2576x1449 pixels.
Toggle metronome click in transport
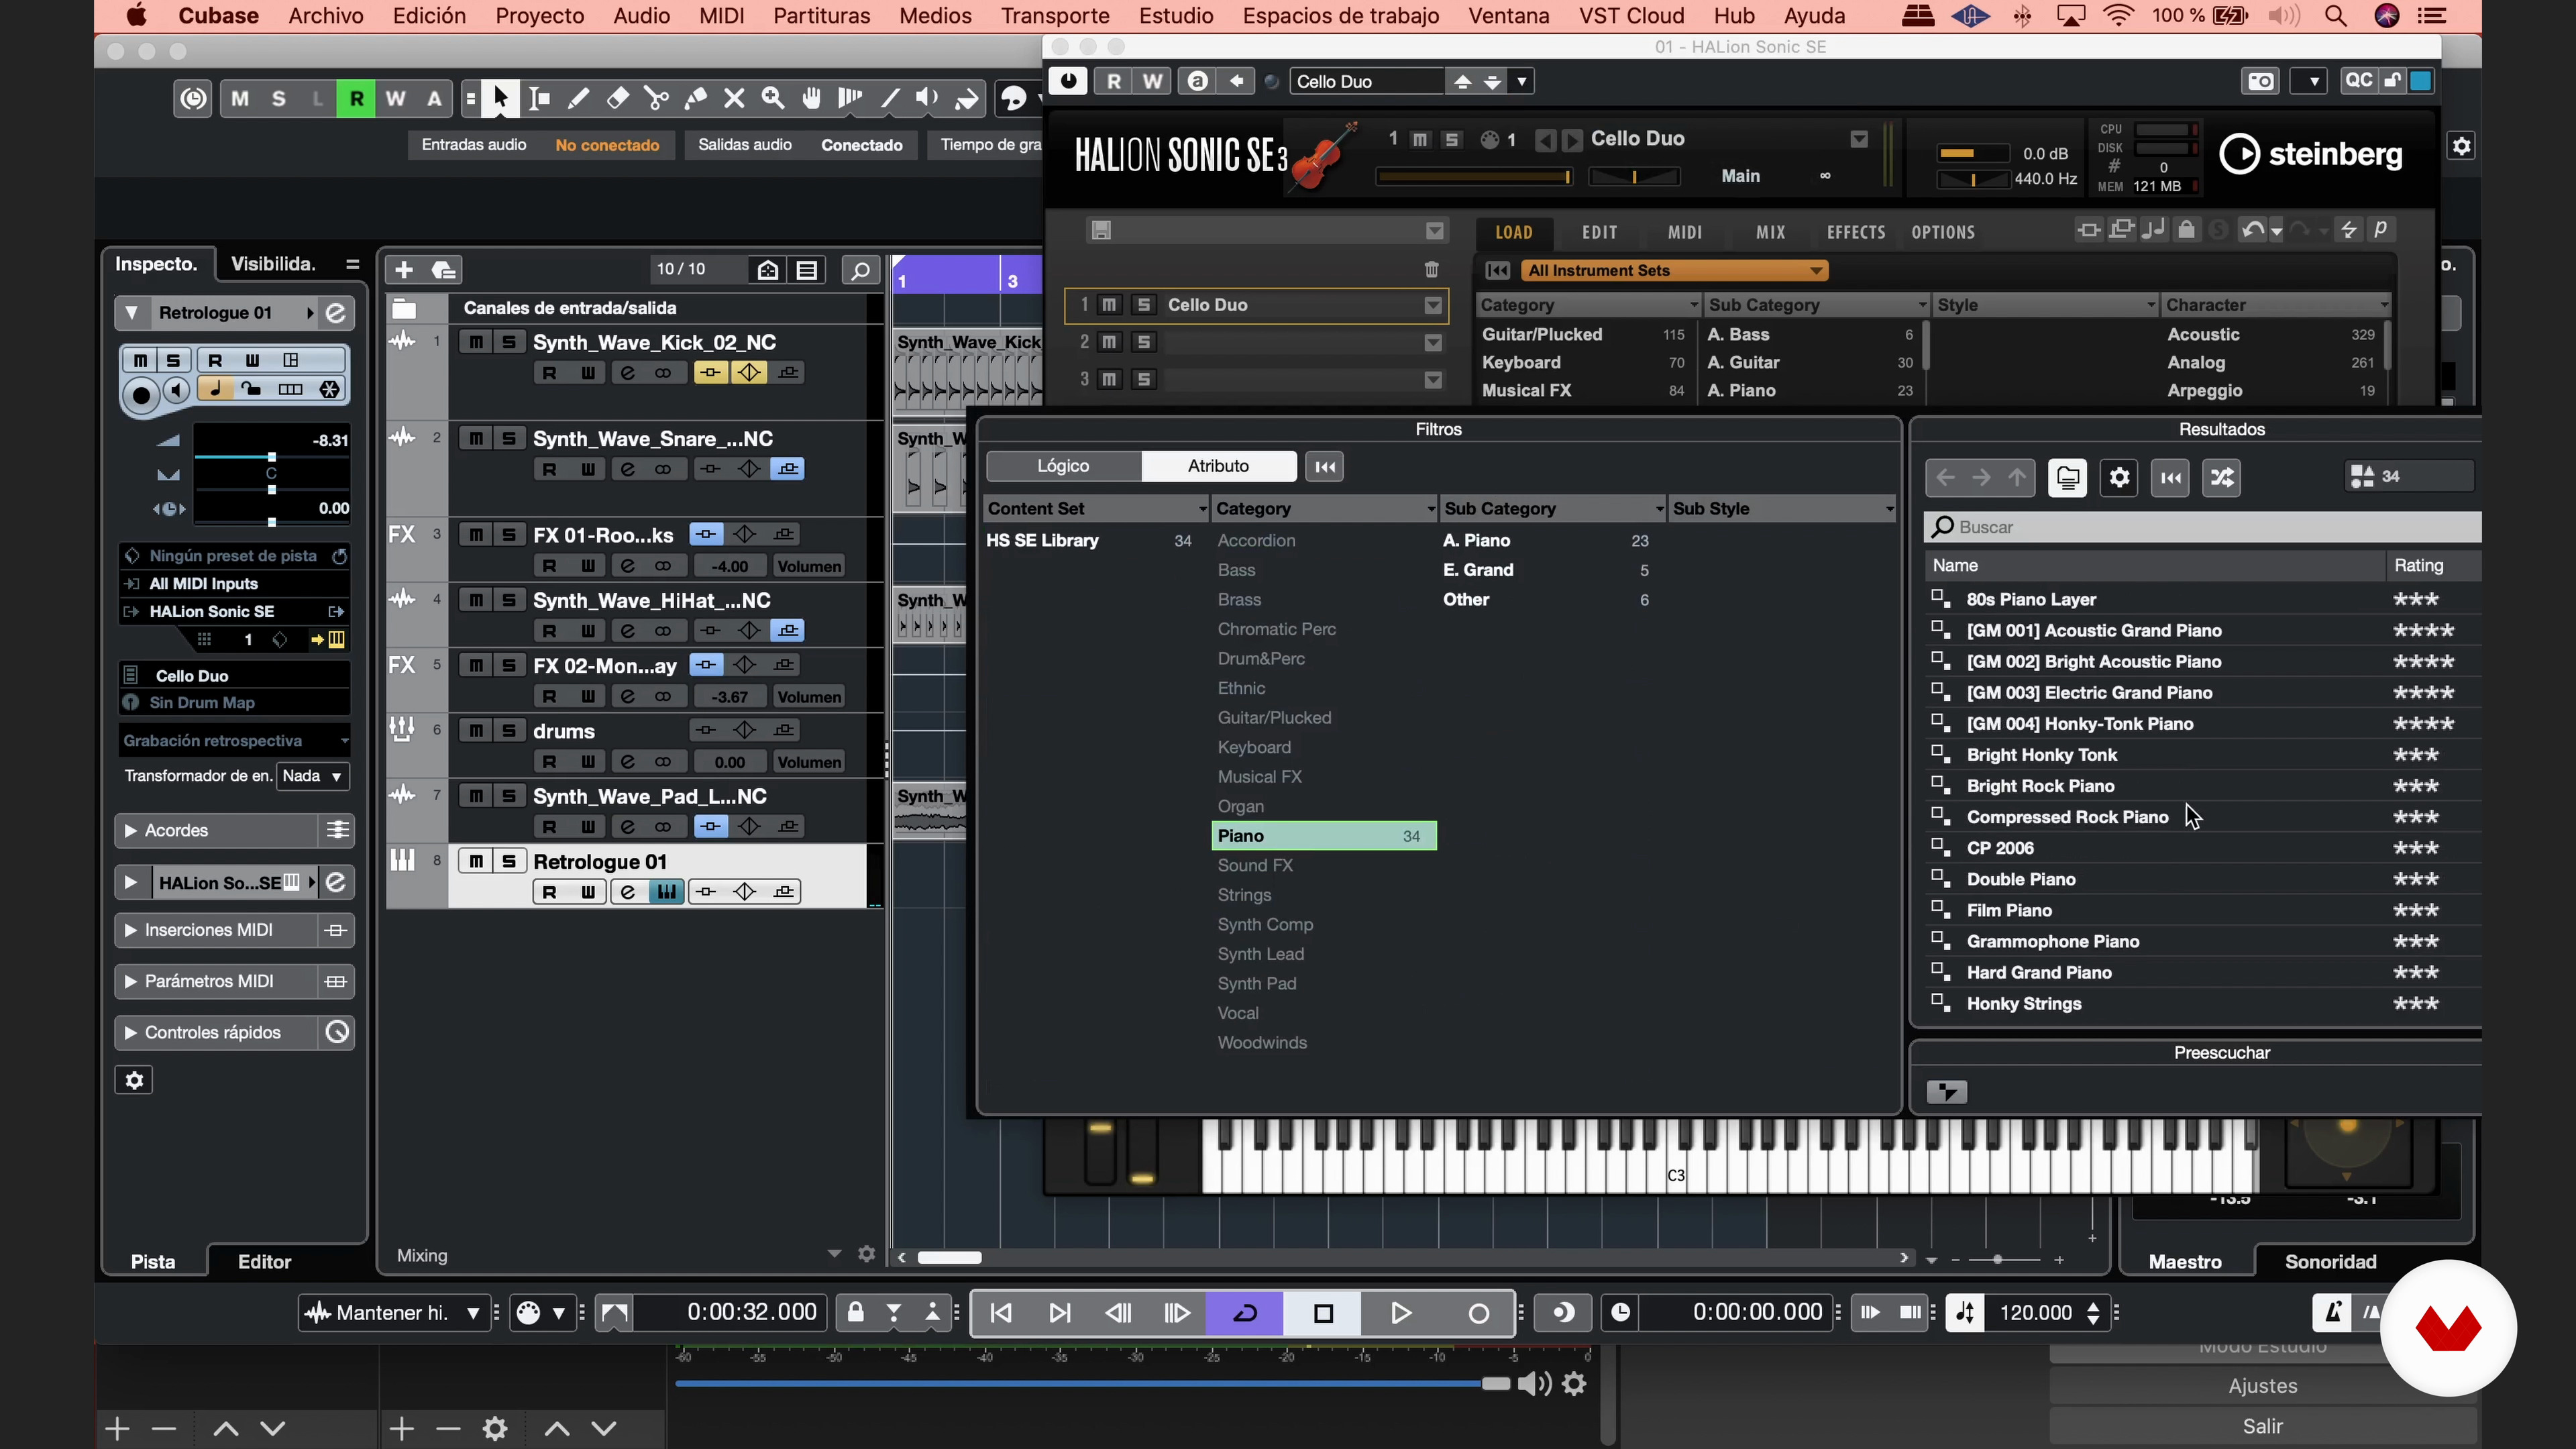(x=2333, y=1313)
